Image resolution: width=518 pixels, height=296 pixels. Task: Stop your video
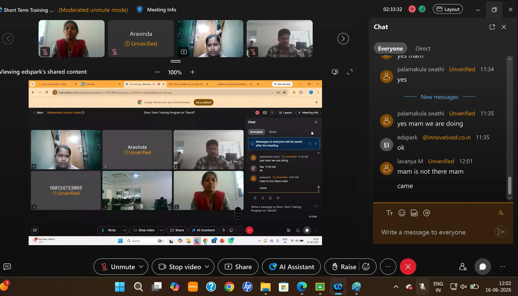coord(180,267)
